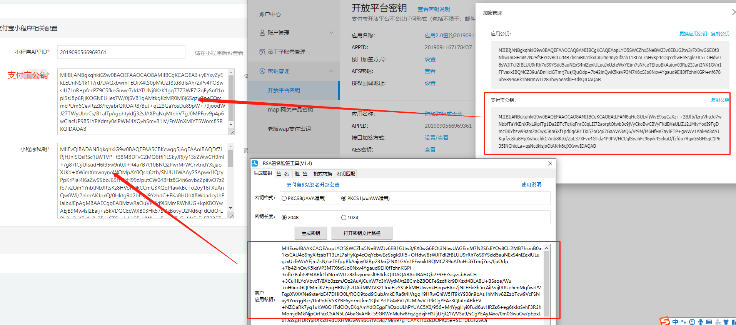Click the up arrow of 小程序私钥 textarea scrollbar
The width and height of the screenshot is (736, 325).
click(231, 147)
